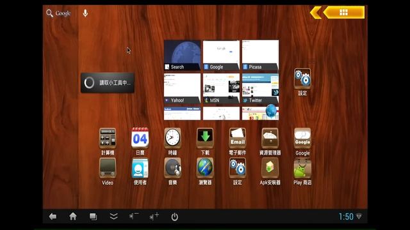Launch the Apk installer (Apk安裝器) icon
Image resolution: width=410 pixels, height=230 pixels.
click(270, 168)
